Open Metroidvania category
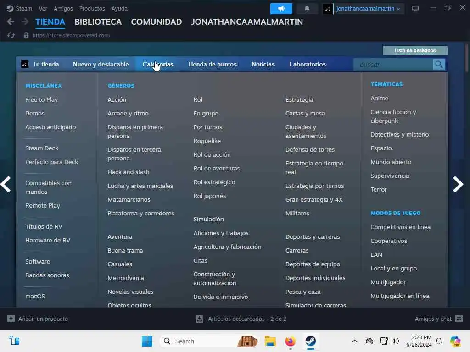 pos(126,278)
